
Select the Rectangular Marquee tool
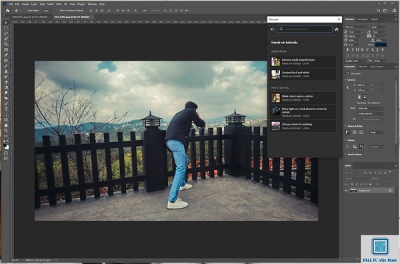(6, 28)
